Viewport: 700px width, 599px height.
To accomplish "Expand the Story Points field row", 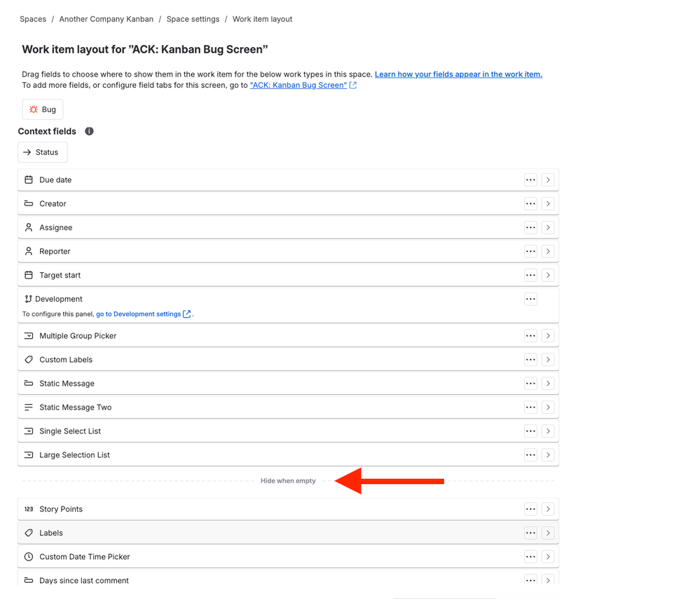I will click(x=548, y=509).
